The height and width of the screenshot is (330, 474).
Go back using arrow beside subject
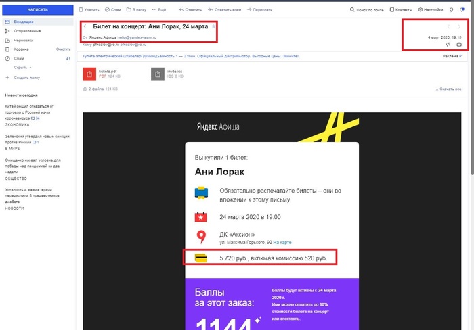(85, 26)
